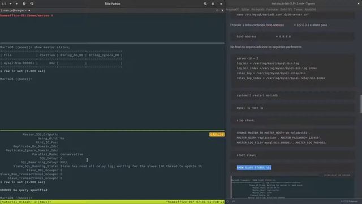Open Exibir menu in Typora

point(286,10)
